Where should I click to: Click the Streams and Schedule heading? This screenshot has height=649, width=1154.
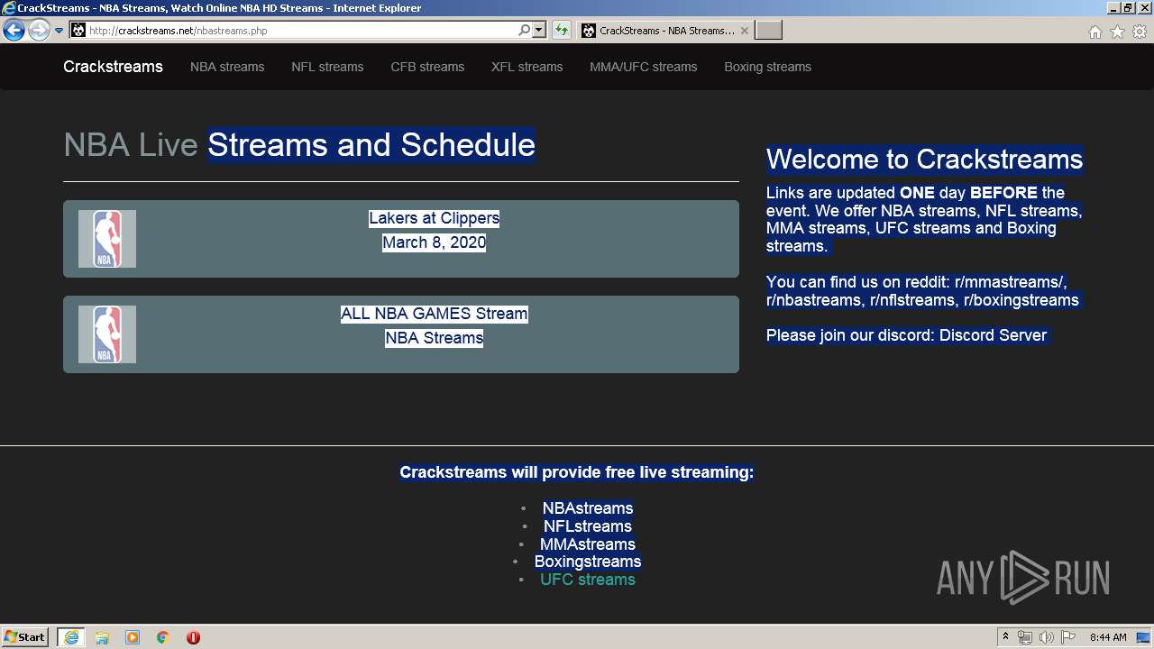click(x=371, y=145)
